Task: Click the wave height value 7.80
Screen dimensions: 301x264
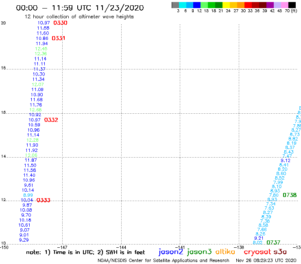Action: [x=274, y=195]
